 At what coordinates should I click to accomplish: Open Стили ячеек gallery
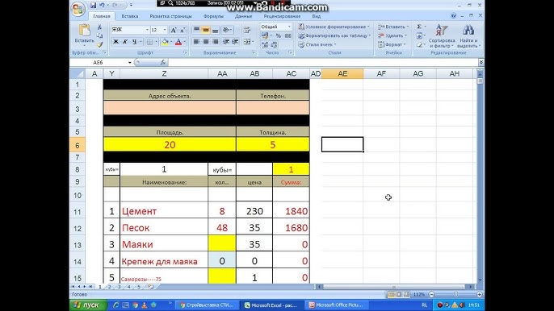[317, 45]
